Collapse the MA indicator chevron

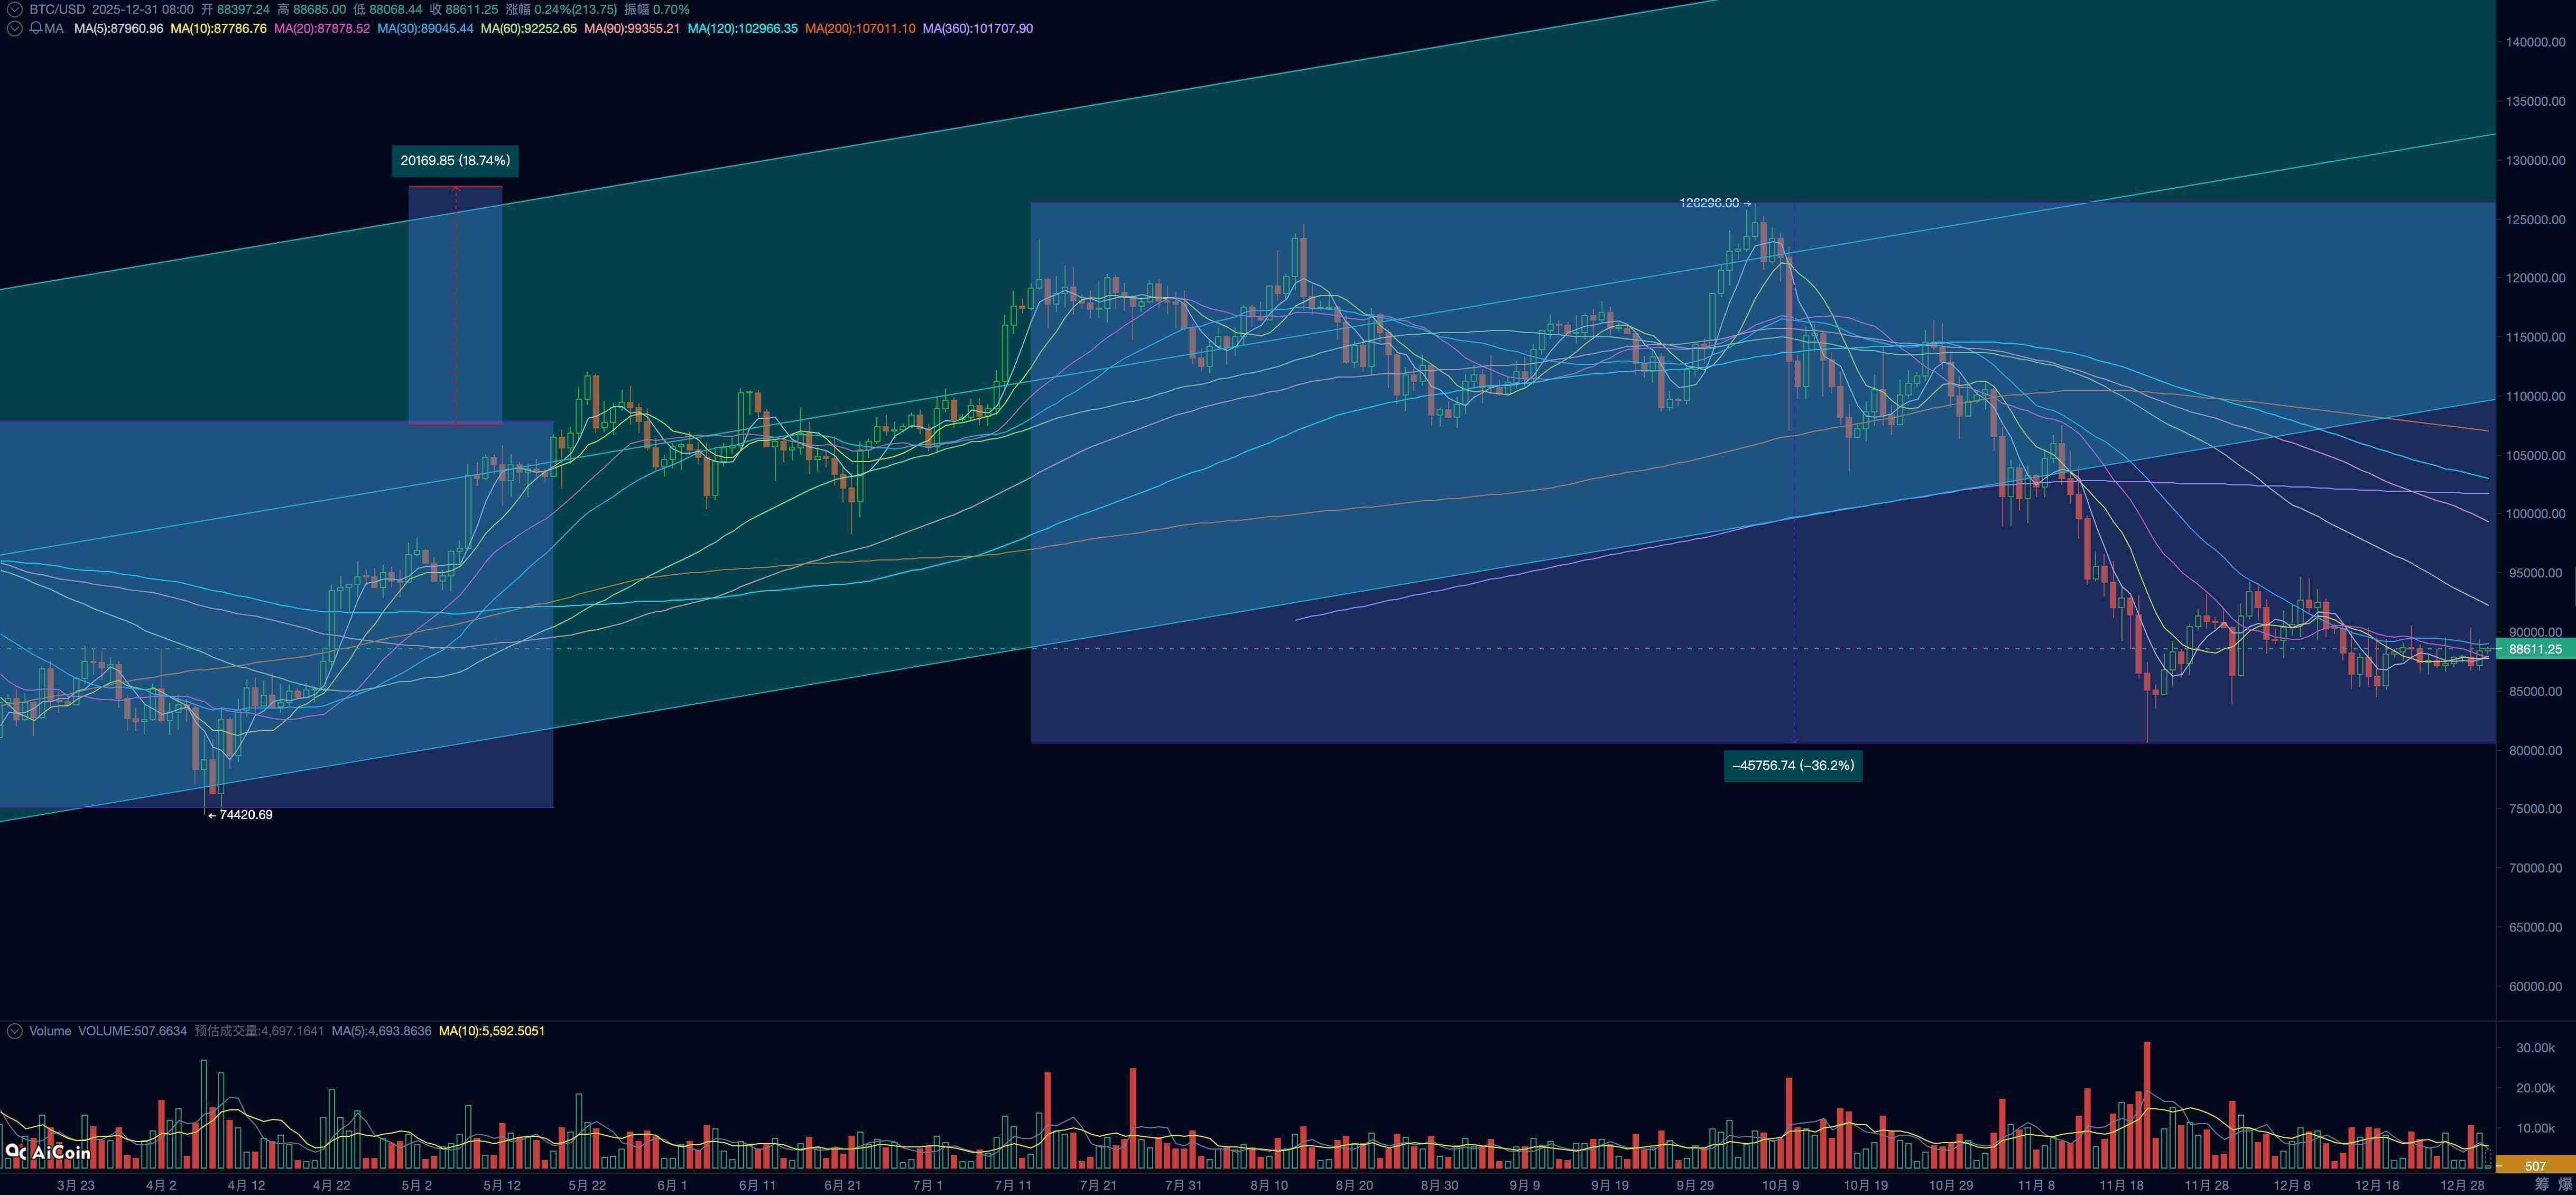tap(14, 29)
